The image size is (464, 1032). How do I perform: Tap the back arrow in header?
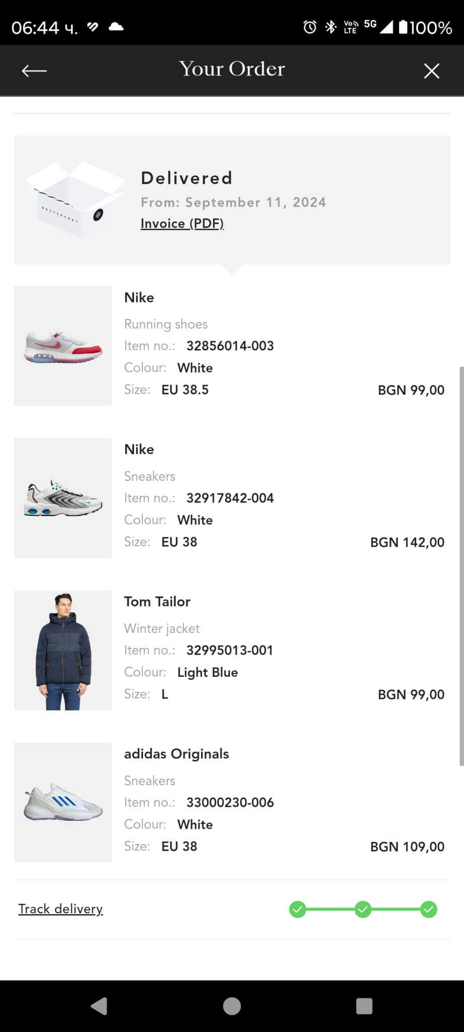click(x=34, y=71)
